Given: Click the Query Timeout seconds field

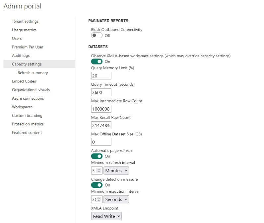Looking at the screenshot, I should 101,92.
